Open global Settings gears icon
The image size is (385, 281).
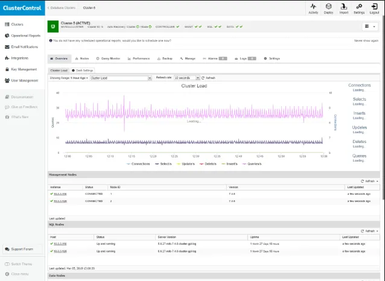tap(359, 8)
